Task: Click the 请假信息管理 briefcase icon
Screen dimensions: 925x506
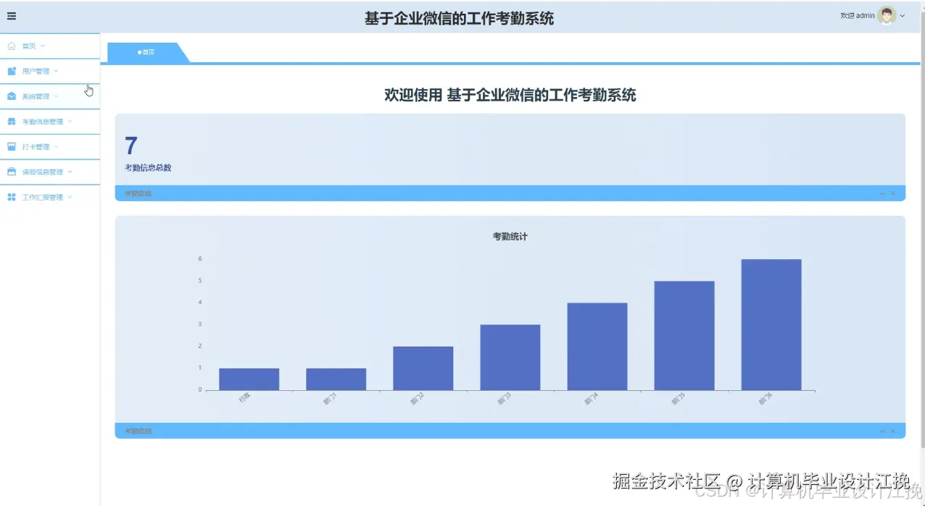Action: (12, 172)
